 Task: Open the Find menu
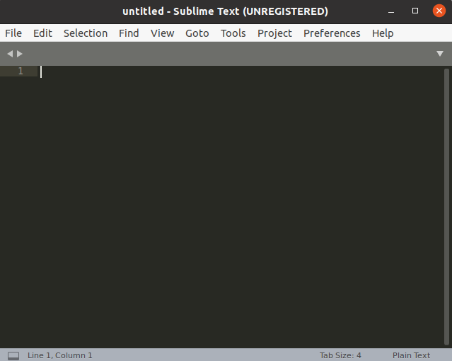(129, 33)
